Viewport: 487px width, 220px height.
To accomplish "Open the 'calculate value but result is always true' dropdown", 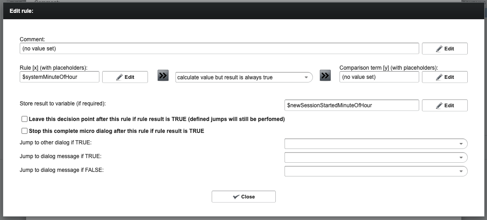I will (x=244, y=77).
